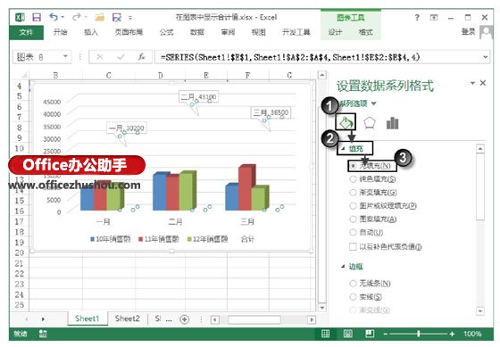Switch to the 开始 ribbon tab
500x347 pixels.
point(60,32)
